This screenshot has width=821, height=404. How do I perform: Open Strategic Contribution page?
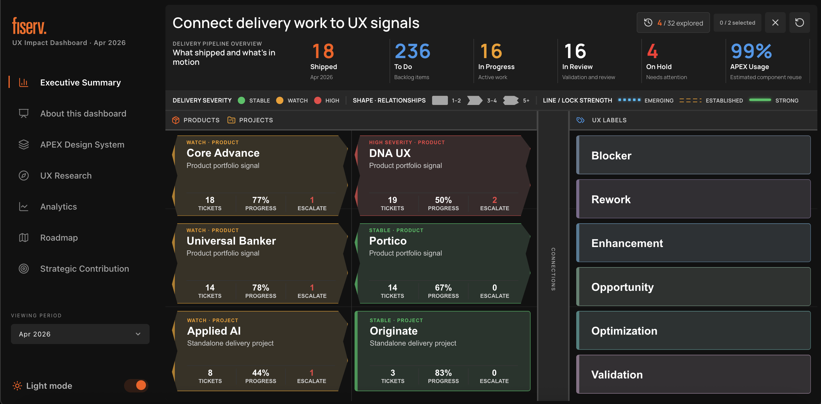click(85, 269)
